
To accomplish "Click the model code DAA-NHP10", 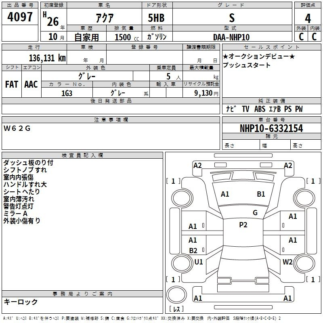I will pyautogui.click(x=231, y=37).
